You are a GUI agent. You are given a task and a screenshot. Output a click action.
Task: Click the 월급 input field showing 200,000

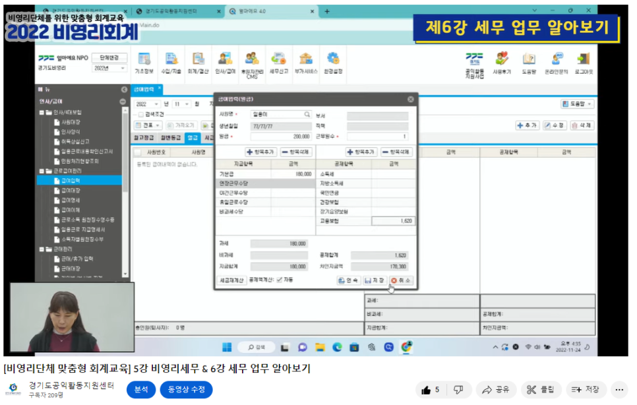tap(281, 137)
